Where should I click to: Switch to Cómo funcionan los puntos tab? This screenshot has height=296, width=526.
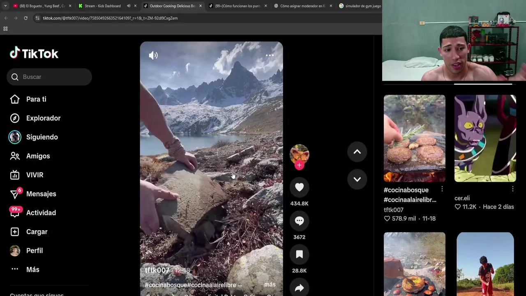click(238, 6)
